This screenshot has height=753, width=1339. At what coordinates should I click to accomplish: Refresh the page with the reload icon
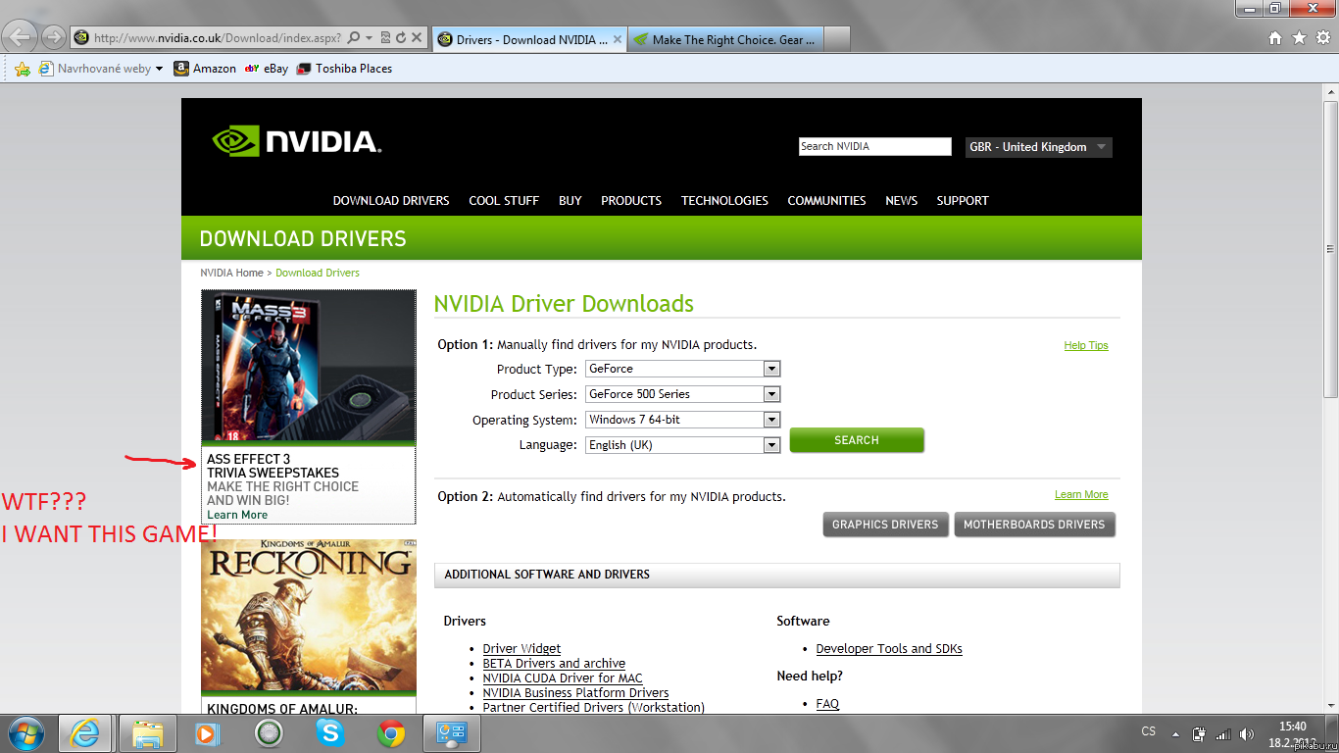pos(401,38)
